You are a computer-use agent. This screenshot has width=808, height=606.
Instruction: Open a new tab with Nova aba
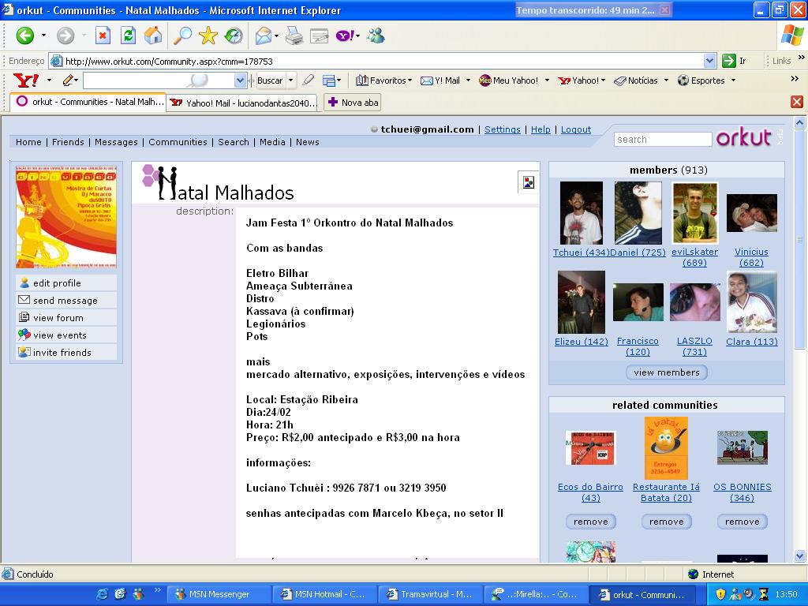353,103
